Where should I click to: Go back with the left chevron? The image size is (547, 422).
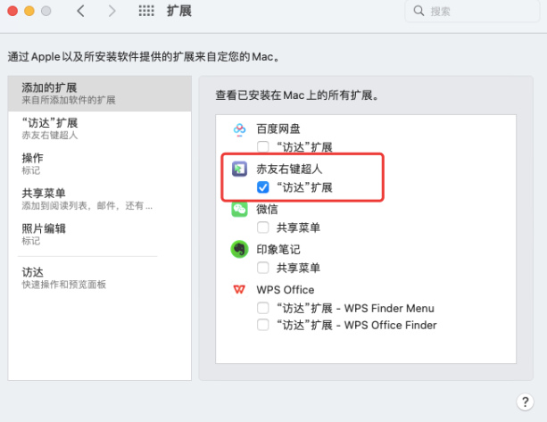point(81,11)
